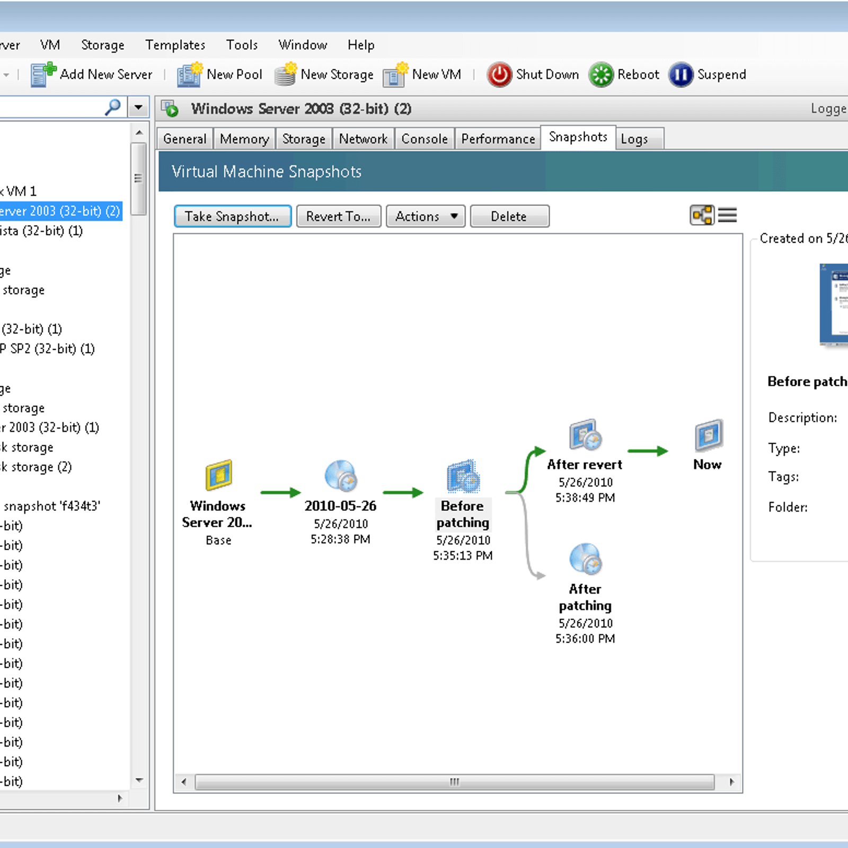The width and height of the screenshot is (848, 848).
Task: Switch to the Network tab
Action: click(x=364, y=139)
